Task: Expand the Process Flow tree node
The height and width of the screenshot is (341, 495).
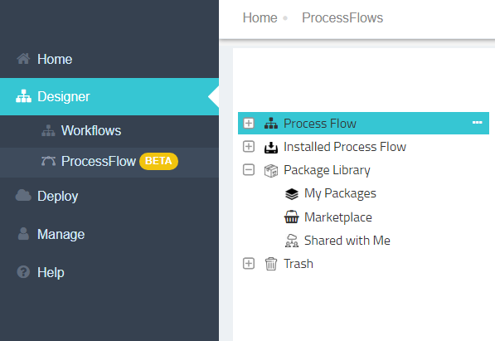Action: click(249, 123)
